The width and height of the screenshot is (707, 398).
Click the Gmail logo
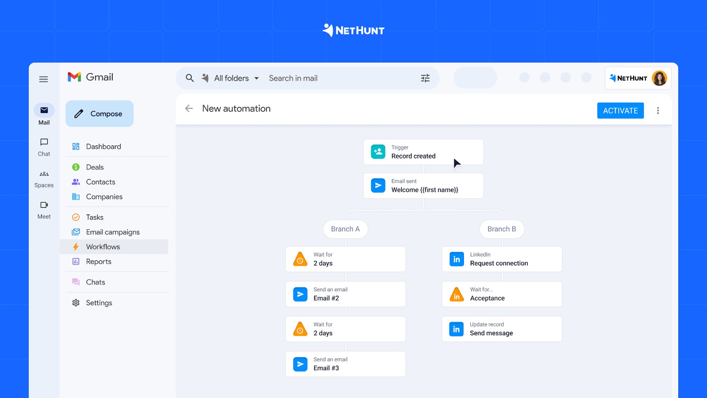[x=91, y=77]
